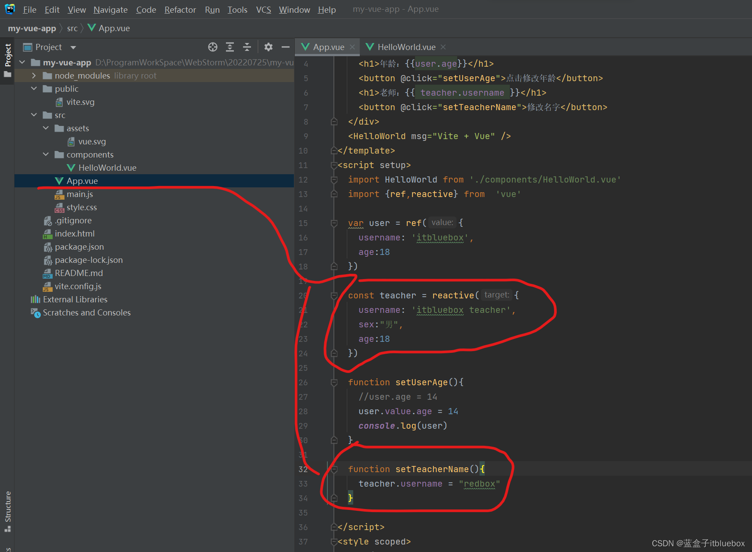
Task: Click src in the breadcrumb path
Action: (72, 28)
